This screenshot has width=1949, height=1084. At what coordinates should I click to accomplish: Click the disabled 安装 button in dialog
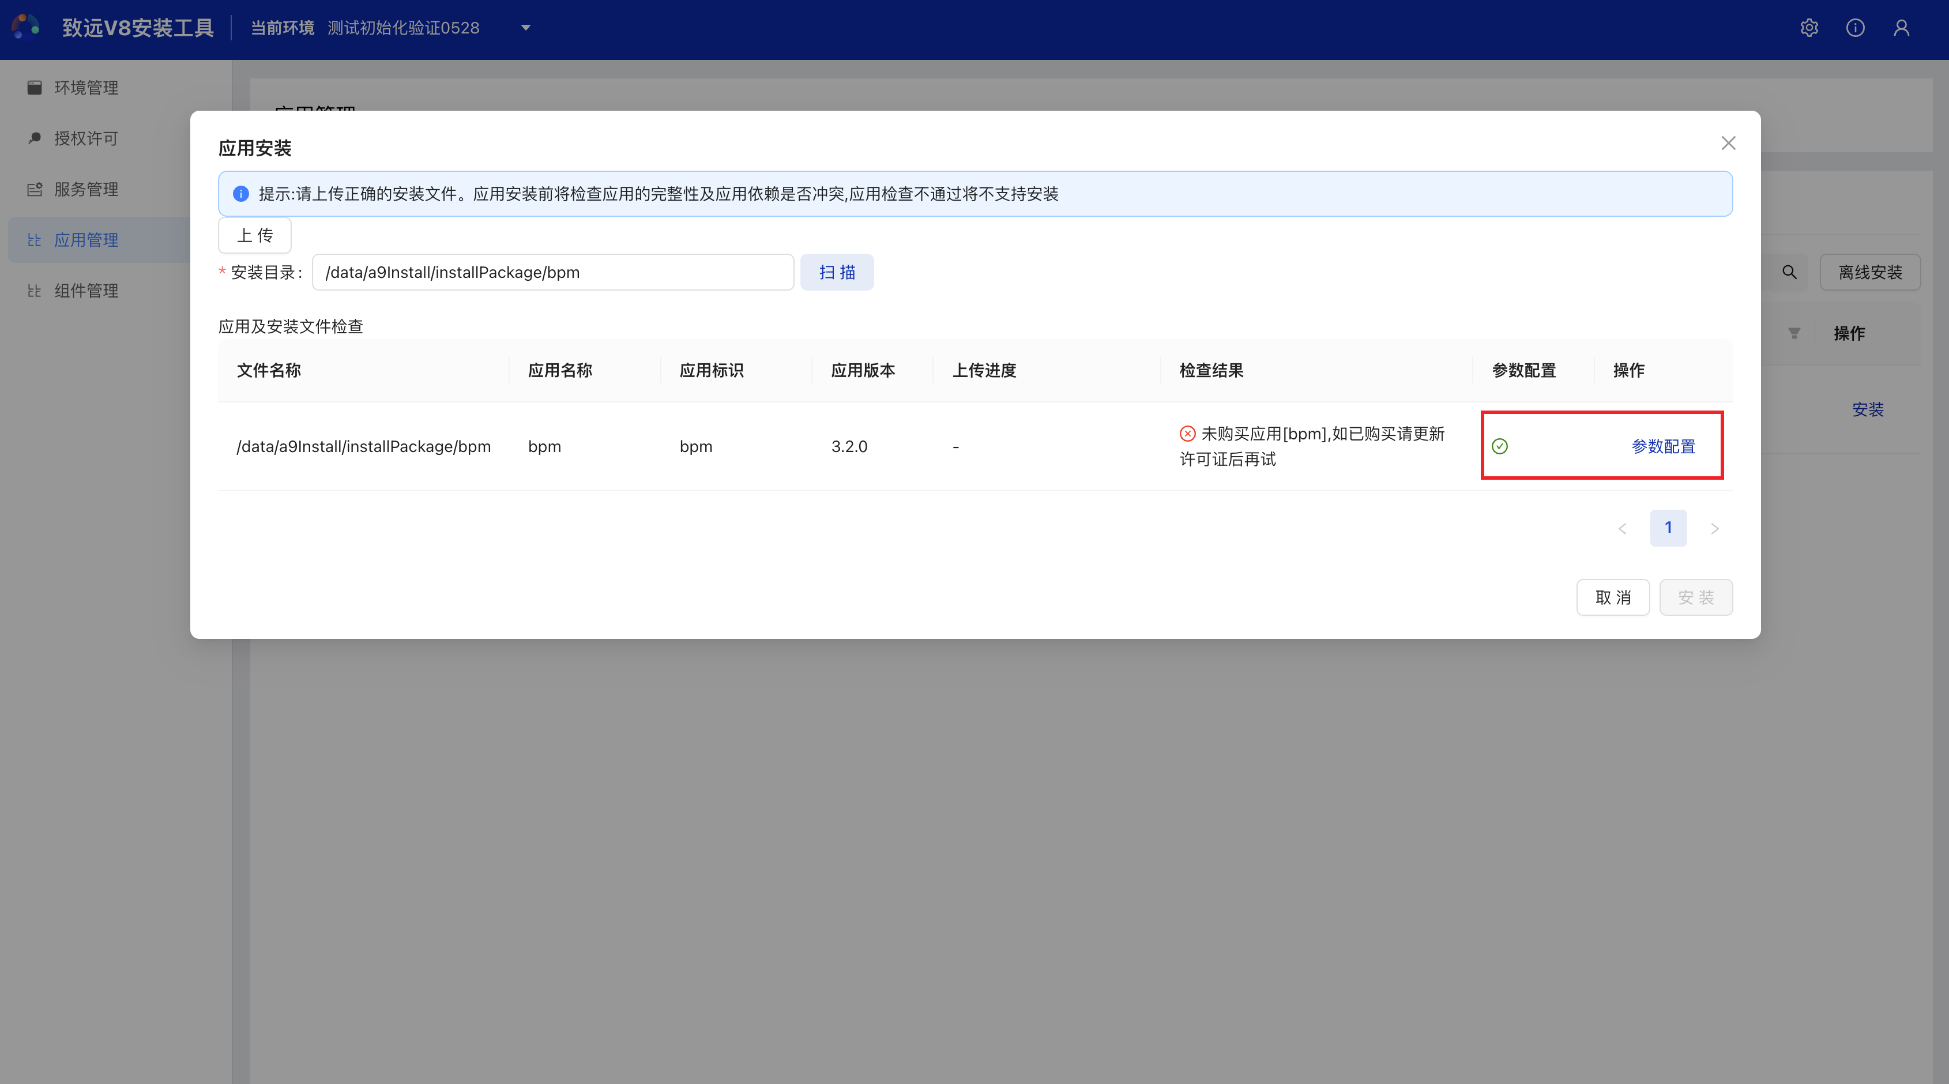1696,597
